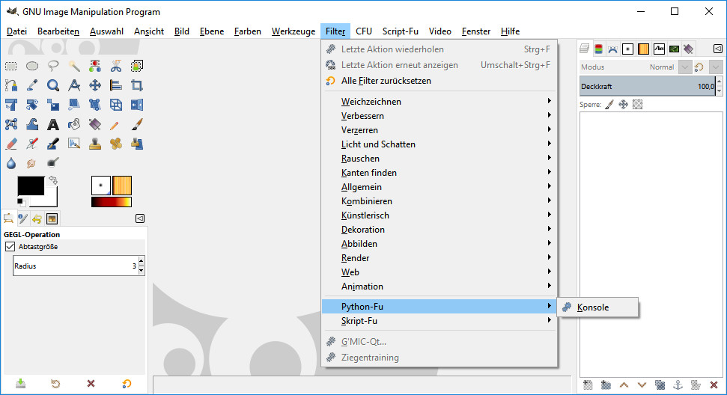Toggle lock position and size icon

623,105
